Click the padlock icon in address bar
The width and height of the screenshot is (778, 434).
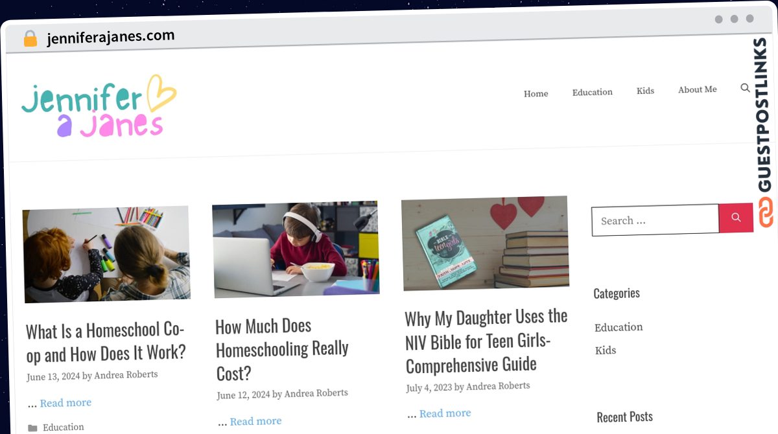[30, 38]
